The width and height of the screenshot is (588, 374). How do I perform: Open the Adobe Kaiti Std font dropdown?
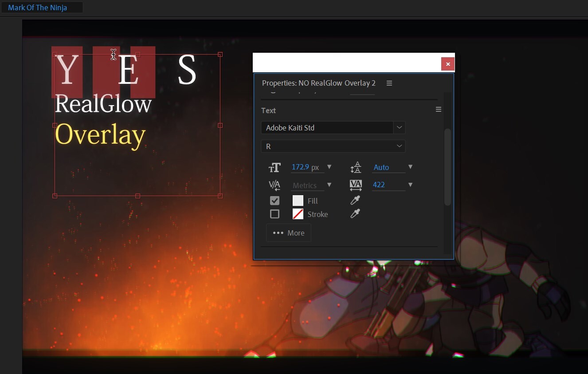click(x=399, y=127)
